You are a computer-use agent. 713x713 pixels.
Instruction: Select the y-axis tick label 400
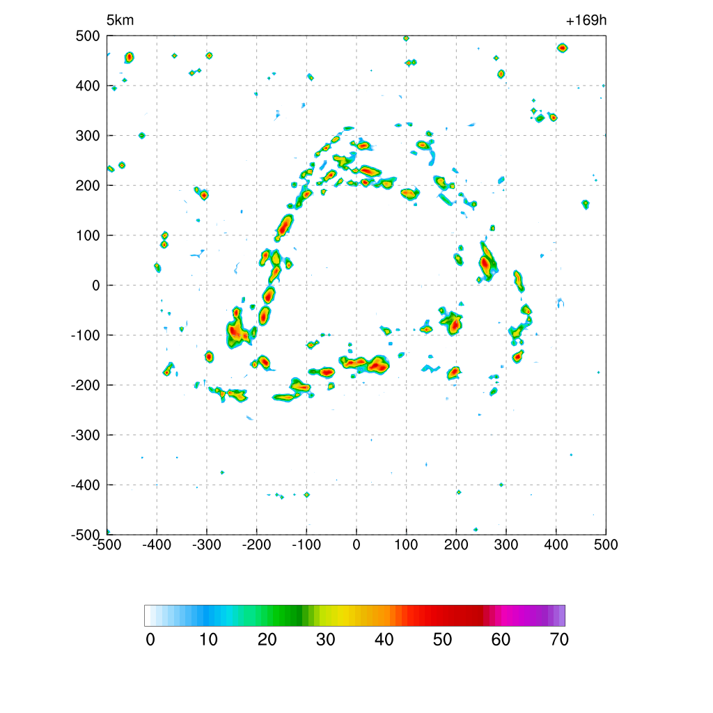coord(88,86)
